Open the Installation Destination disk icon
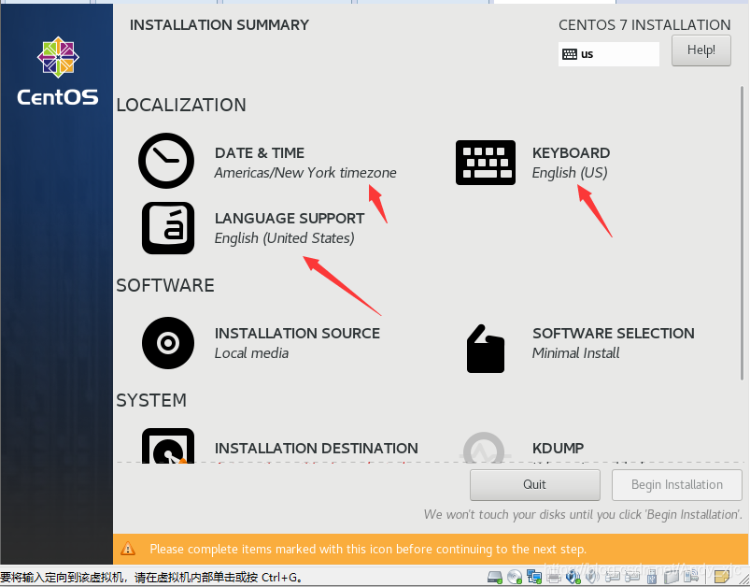Image resolution: width=750 pixels, height=587 pixels. click(x=168, y=446)
